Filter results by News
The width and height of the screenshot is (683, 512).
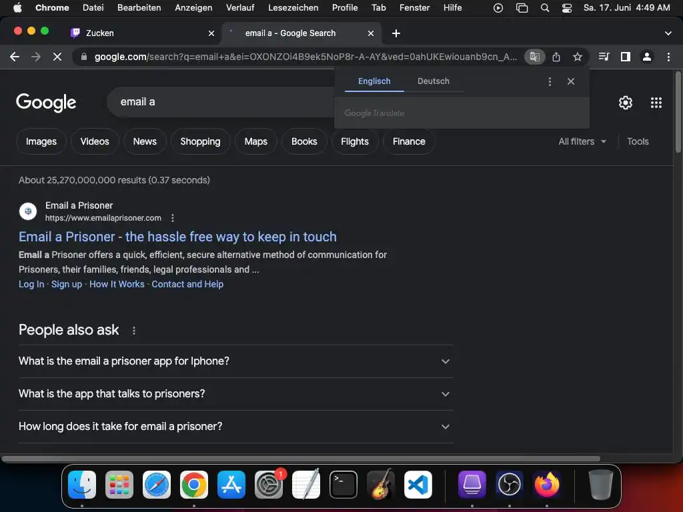(145, 141)
